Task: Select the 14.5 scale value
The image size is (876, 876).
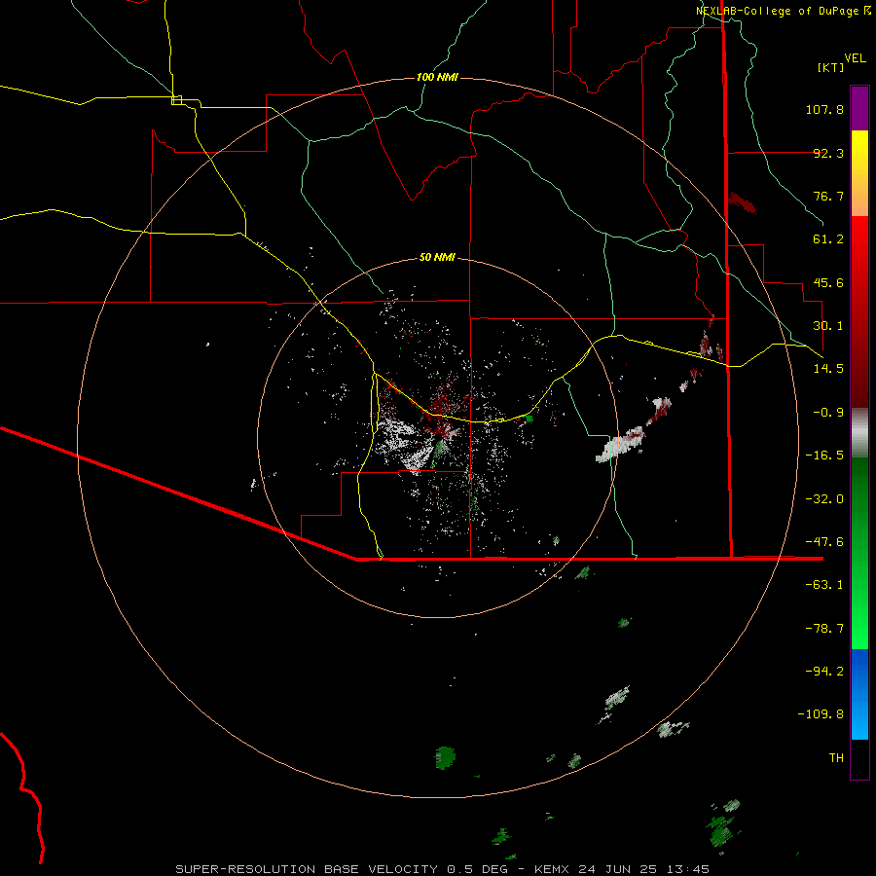Action: click(x=828, y=369)
